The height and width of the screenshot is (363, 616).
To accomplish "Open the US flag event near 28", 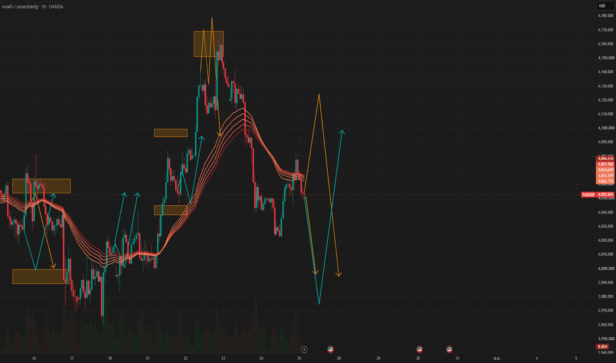I will tap(330, 349).
